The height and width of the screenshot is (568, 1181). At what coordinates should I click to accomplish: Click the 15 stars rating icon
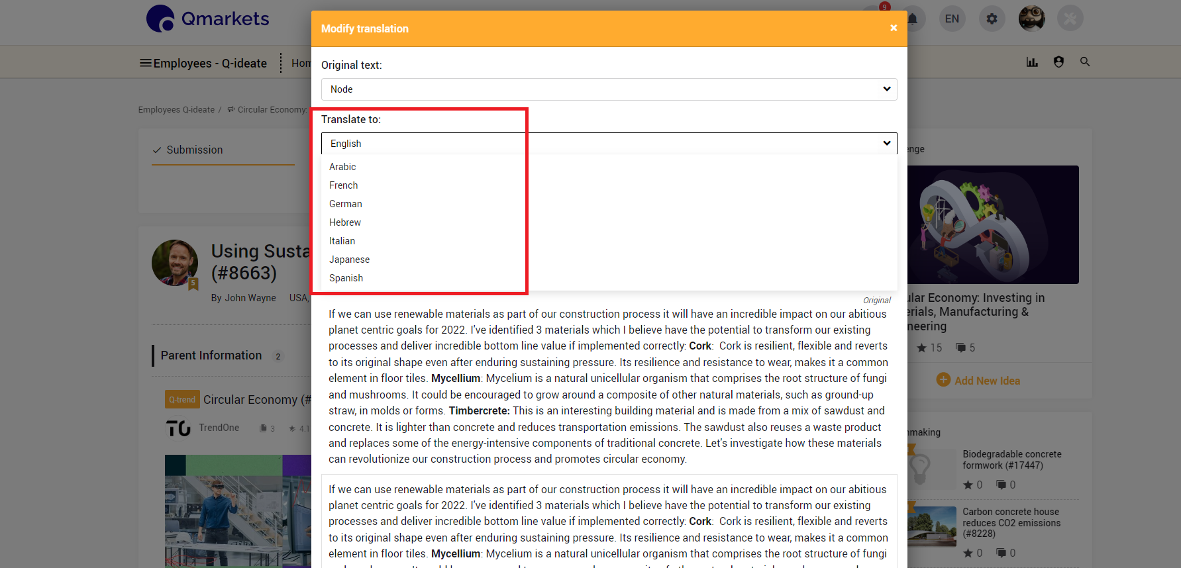(x=921, y=348)
